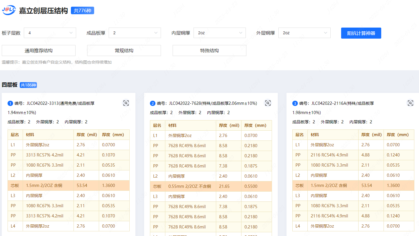Viewport: 419px width, 236px height.
Task: Click the 嘉立创层压结构 title
Action: (x=43, y=11)
